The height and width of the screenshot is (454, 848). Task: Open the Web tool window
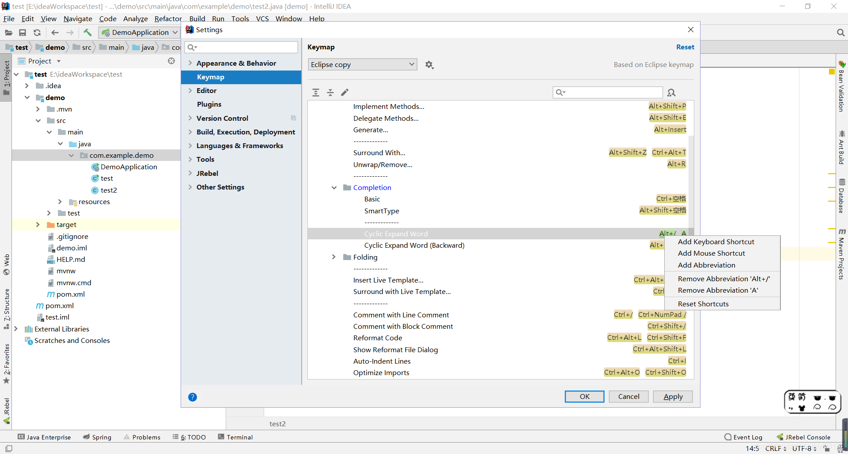(6, 264)
